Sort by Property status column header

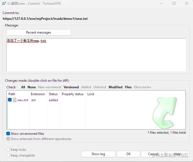[x=73, y=94]
